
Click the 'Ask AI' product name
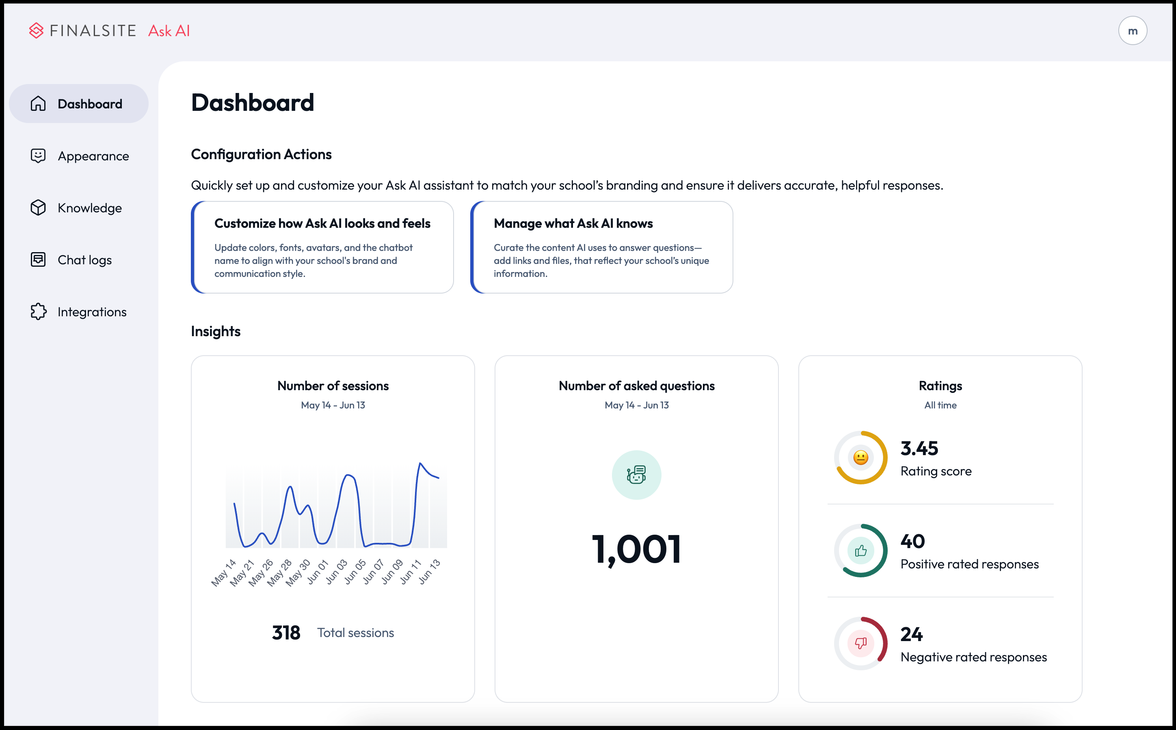[169, 30]
